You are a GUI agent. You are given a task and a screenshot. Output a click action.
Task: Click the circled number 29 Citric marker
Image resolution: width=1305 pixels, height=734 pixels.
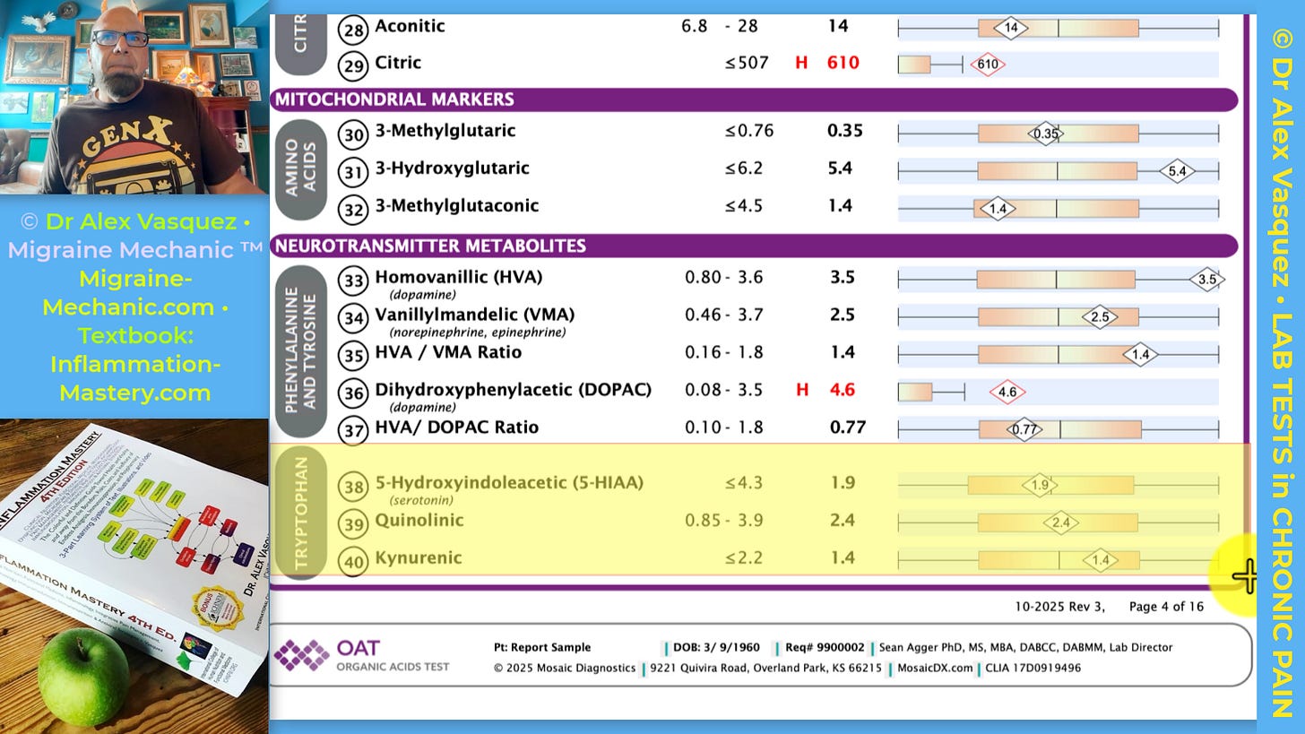353,65
